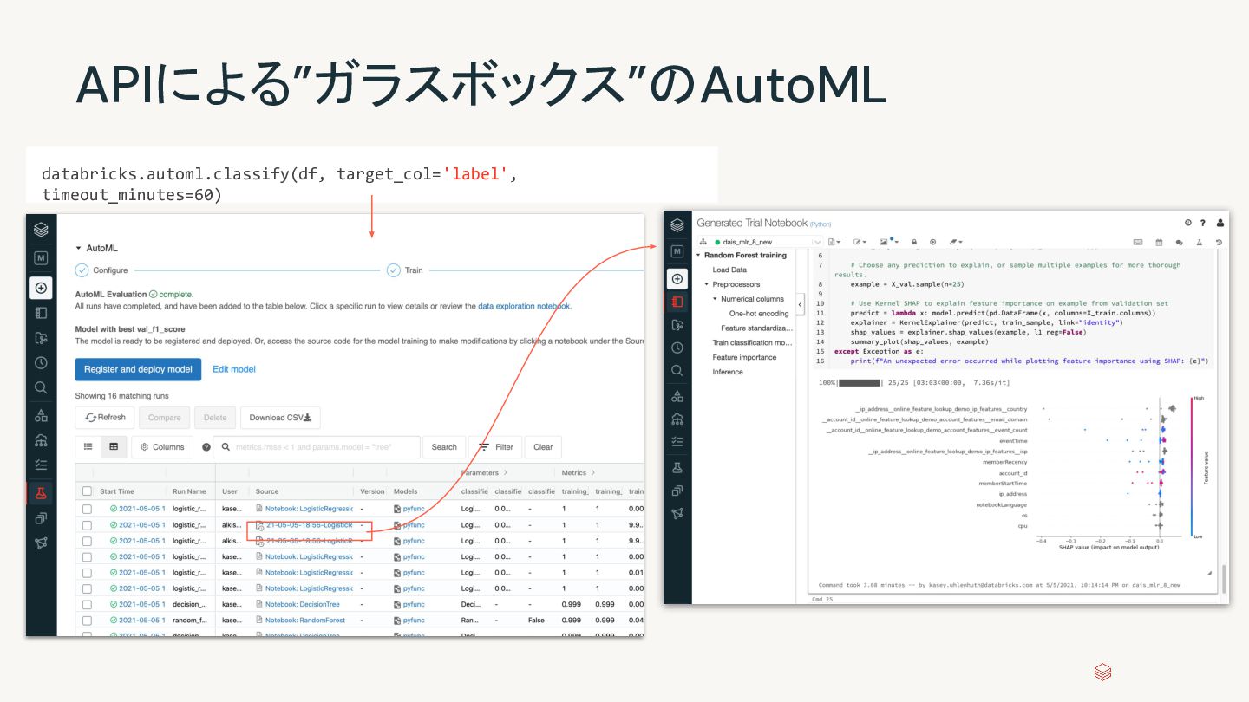Open the Clear eraser dropdown in notebook toolbar
The height and width of the screenshot is (702, 1249).
point(956,242)
